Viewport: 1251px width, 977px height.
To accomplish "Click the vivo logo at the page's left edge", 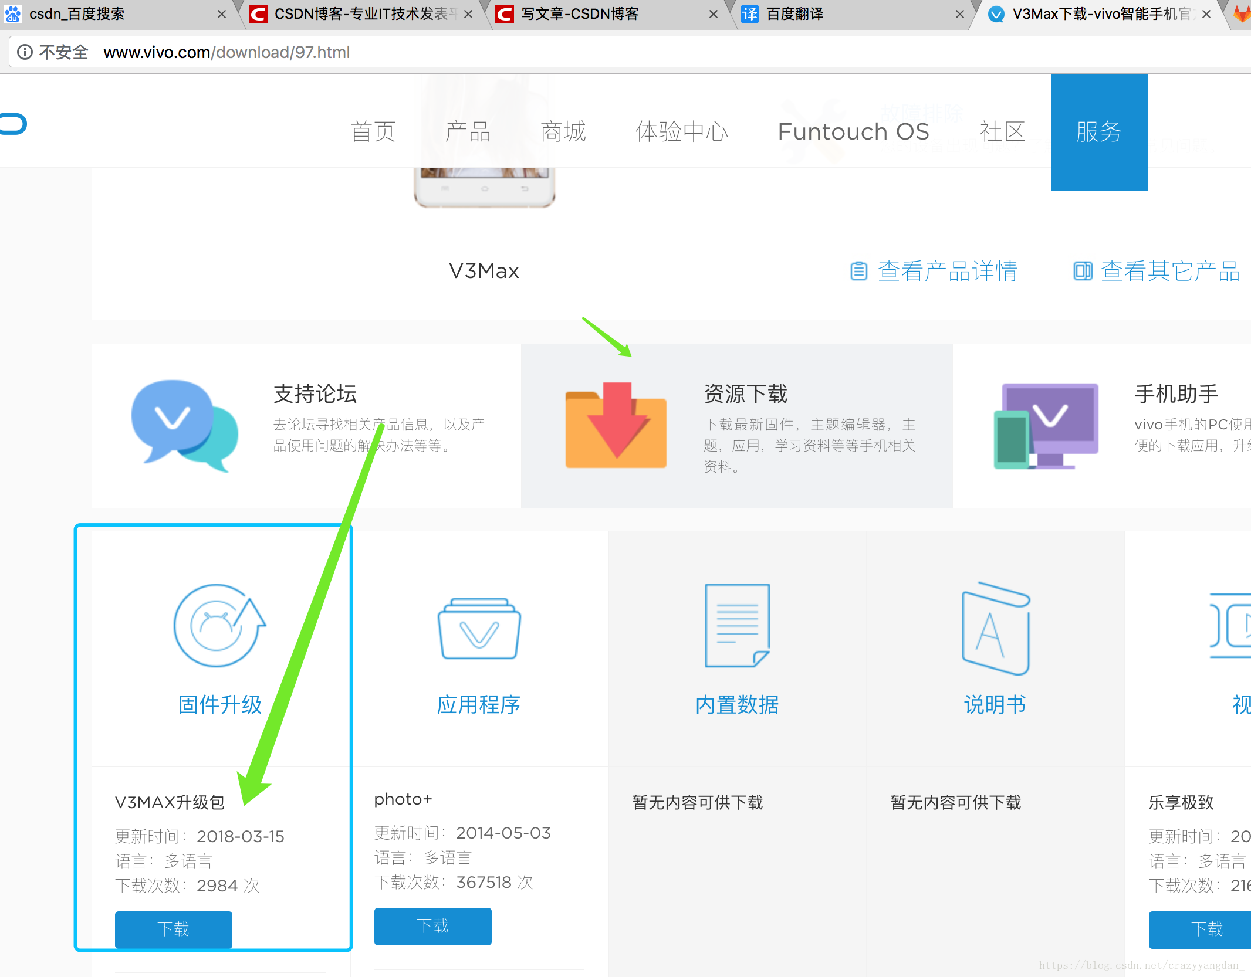I will [x=13, y=124].
